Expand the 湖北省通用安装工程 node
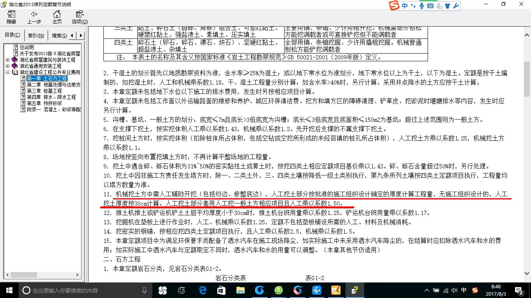The width and height of the screenshot is (531, 298). pyautogui.click(x=8, y=66)
